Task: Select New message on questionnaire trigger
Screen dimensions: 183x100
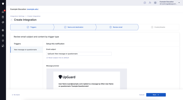Action: pos(27,49)
